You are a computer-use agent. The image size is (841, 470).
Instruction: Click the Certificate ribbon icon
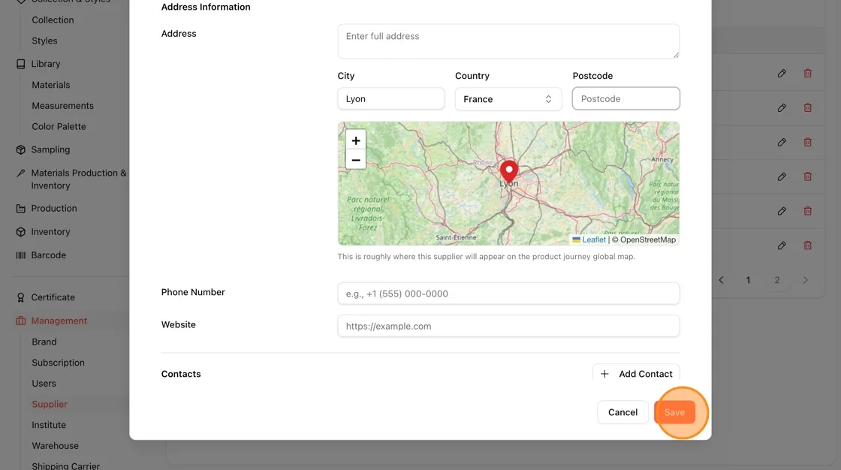coord(21,297)
